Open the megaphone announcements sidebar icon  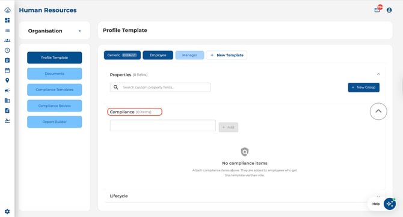pos(7,91)
